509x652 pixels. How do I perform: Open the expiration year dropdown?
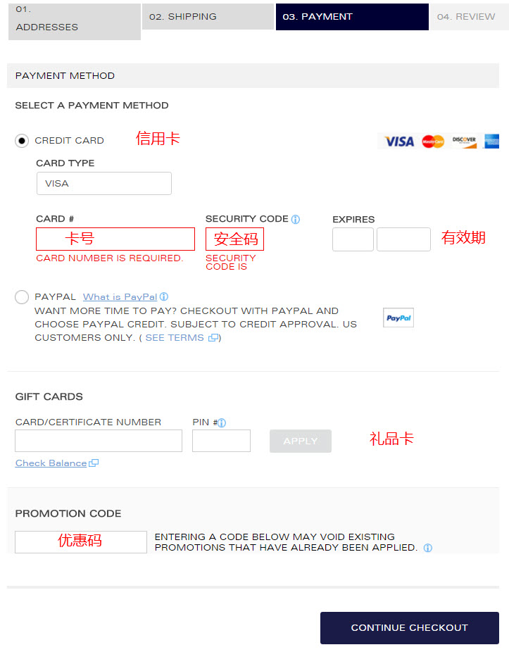coord(403,239)
